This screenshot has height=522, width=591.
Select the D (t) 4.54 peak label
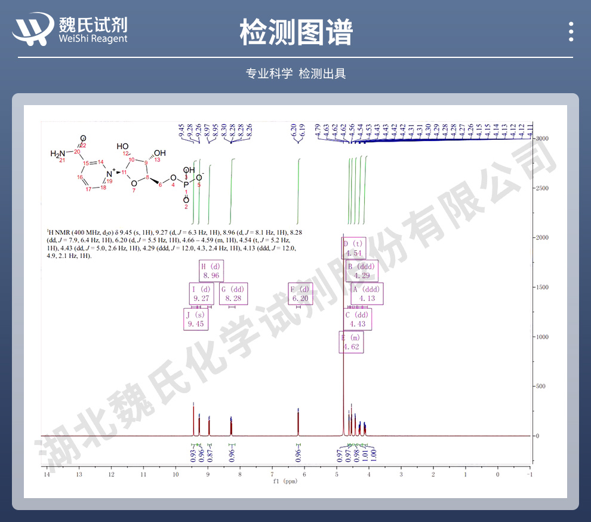click(x=352, y=248)
